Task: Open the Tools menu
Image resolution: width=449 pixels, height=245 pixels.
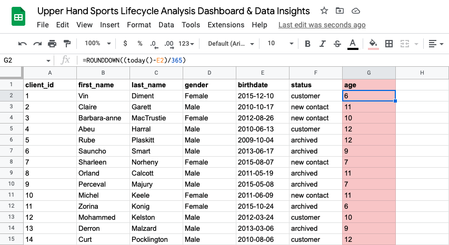Action: (191, 25)
